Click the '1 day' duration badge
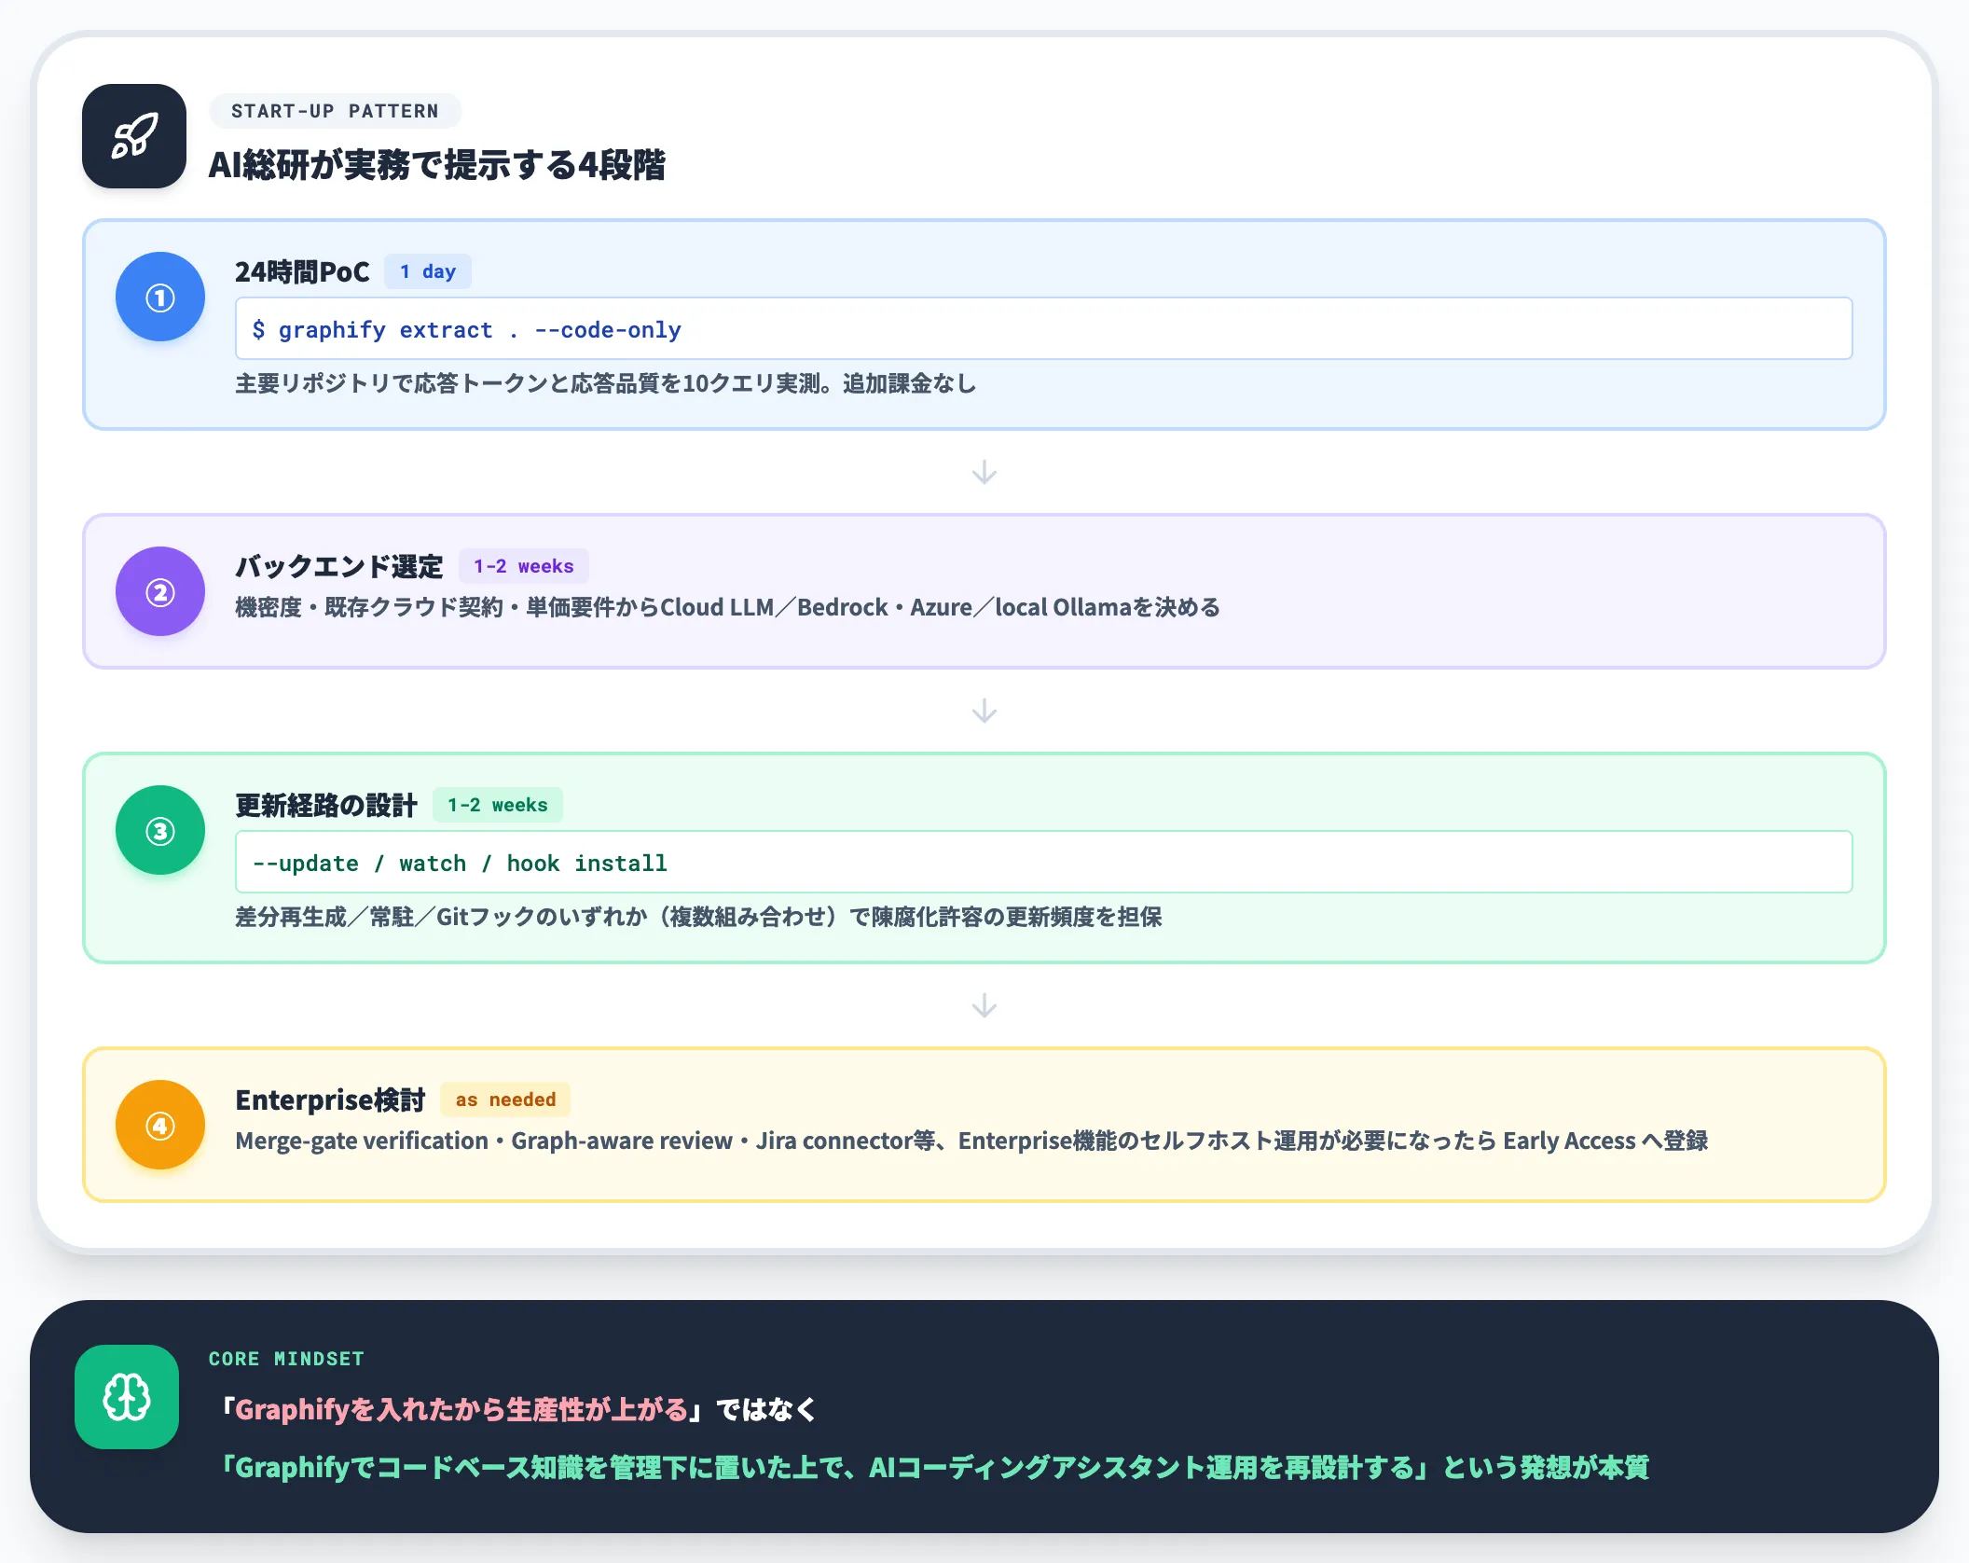 [428, 271]
